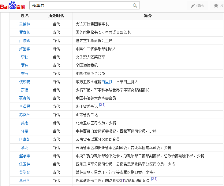Click the search box containing 苍溪县
224x186 pixels.
pos(81,5)
